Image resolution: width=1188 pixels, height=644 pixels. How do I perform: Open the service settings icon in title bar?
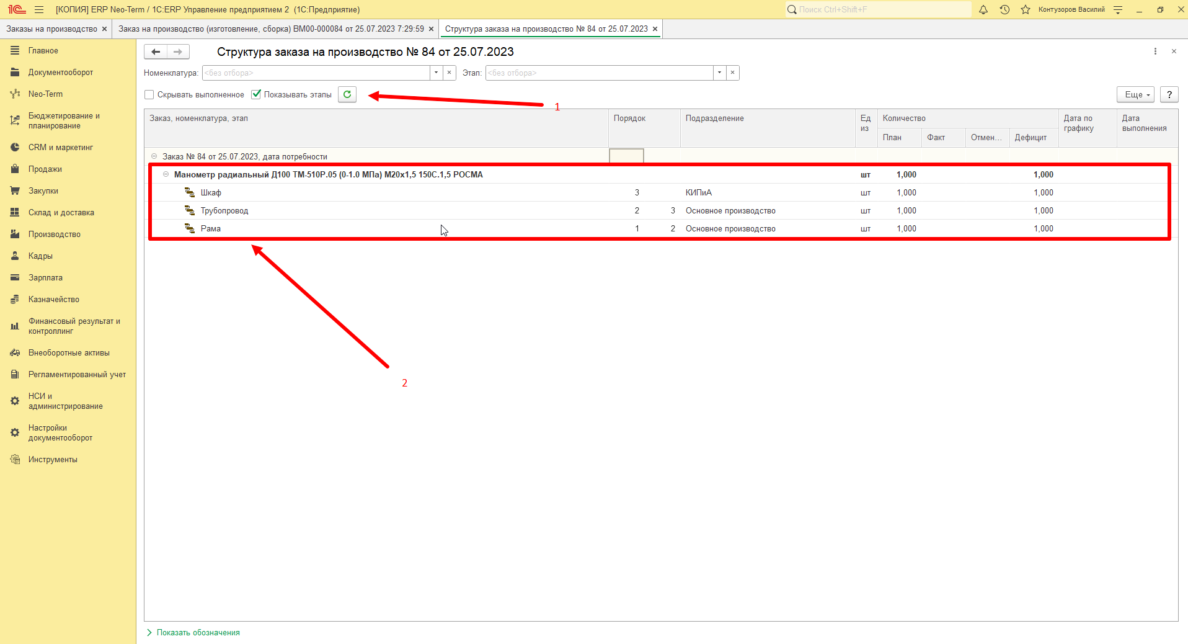(1118, 9)
